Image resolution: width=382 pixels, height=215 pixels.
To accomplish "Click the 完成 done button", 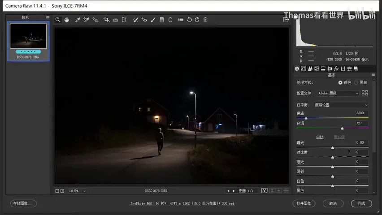I will (361, 203).
